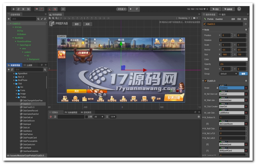
Task: Open ClubDLG component gear settings
Action: (246, 81)
